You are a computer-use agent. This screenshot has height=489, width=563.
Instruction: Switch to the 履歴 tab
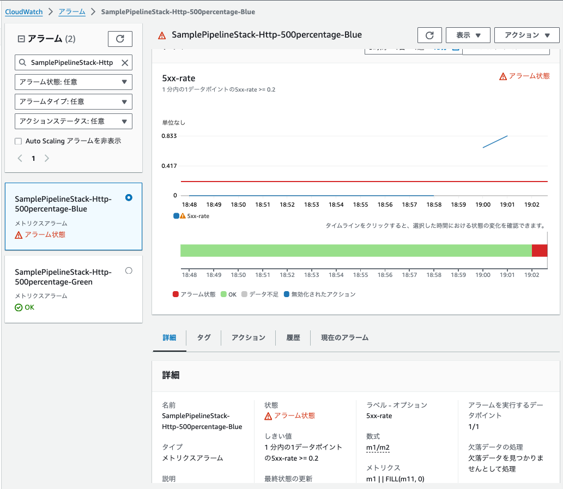coord(293,337)
